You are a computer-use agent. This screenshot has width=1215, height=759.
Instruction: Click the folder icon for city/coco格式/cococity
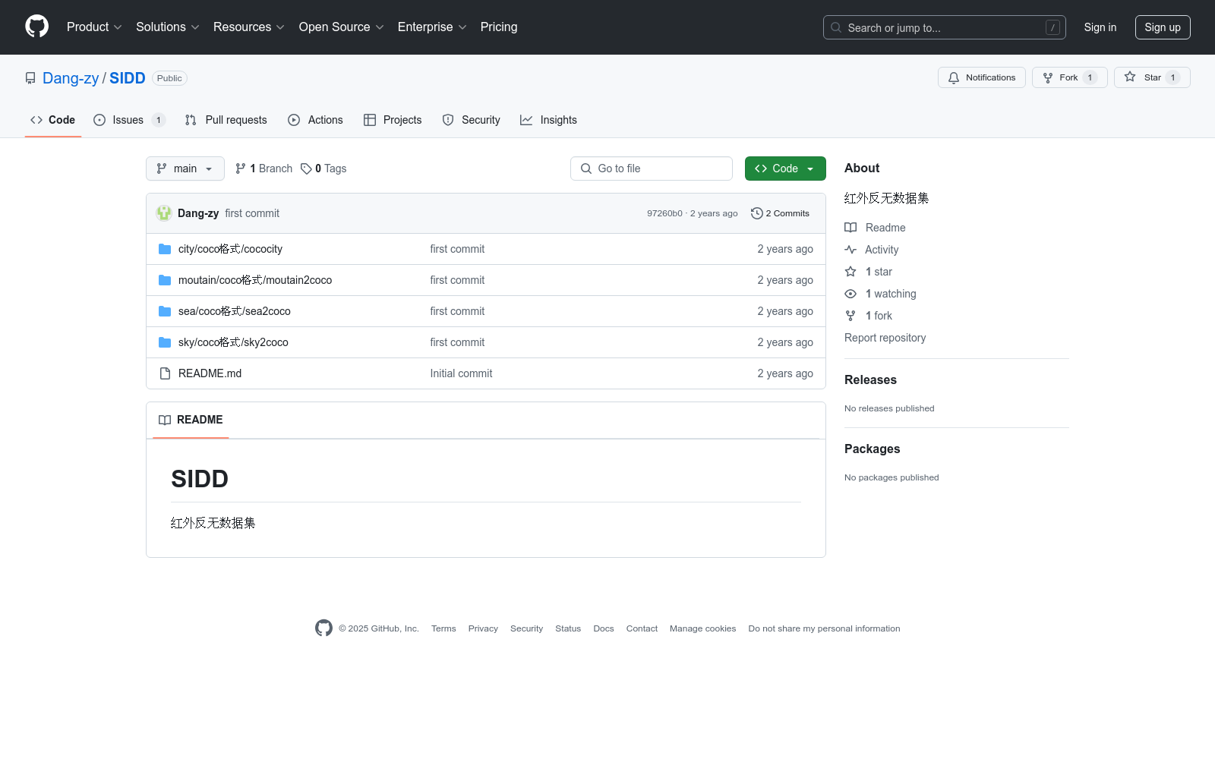[x=165, y=249]
